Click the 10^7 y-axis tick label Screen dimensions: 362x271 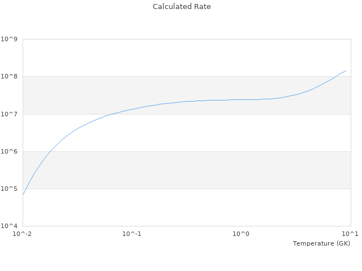click(x=10, y=114)
